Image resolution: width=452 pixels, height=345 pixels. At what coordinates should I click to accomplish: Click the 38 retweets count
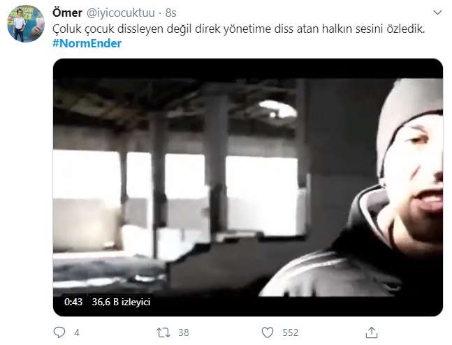click(x=184, y=332)
